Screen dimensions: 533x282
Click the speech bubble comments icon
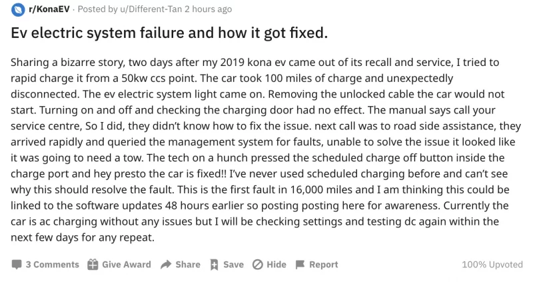click(16, 265)
